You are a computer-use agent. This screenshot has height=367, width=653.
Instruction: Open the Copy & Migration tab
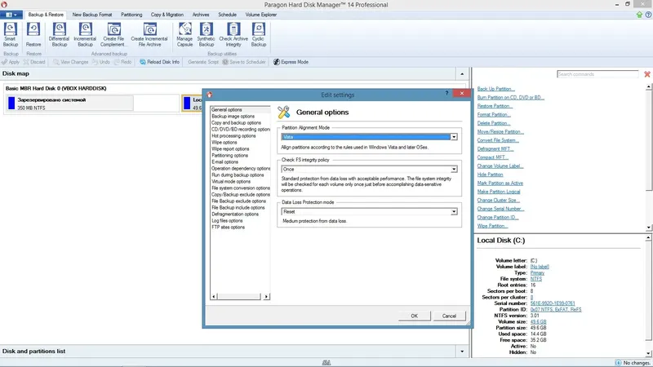coord(167,15)
